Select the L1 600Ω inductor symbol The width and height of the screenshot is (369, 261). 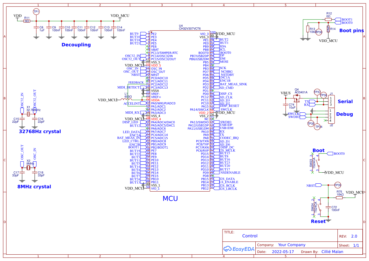(128, 100)
